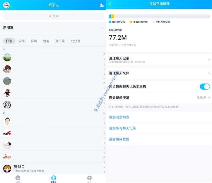The width and height of the screenshot is (212, 183).
Task: Switch to the 分组 tab
Action: click(21, 41)
